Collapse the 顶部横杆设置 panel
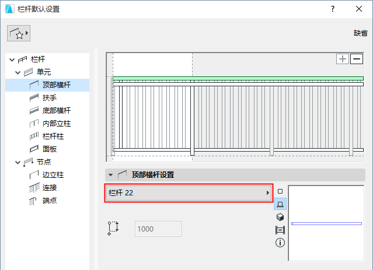Image resolution: width=373 pixels, height=270 pixels. coord(110,175)
